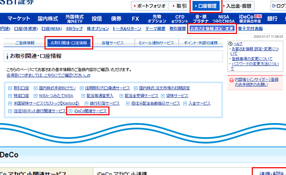
Task: Select 国内株式 in main navigation
Action: click(47, 18)
